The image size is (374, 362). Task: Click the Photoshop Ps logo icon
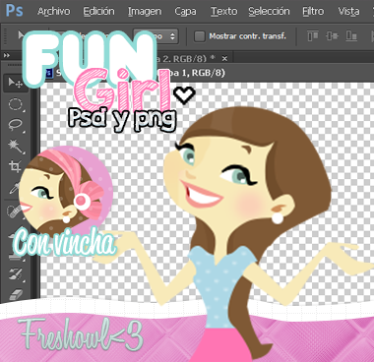click(x=15, y=11)
